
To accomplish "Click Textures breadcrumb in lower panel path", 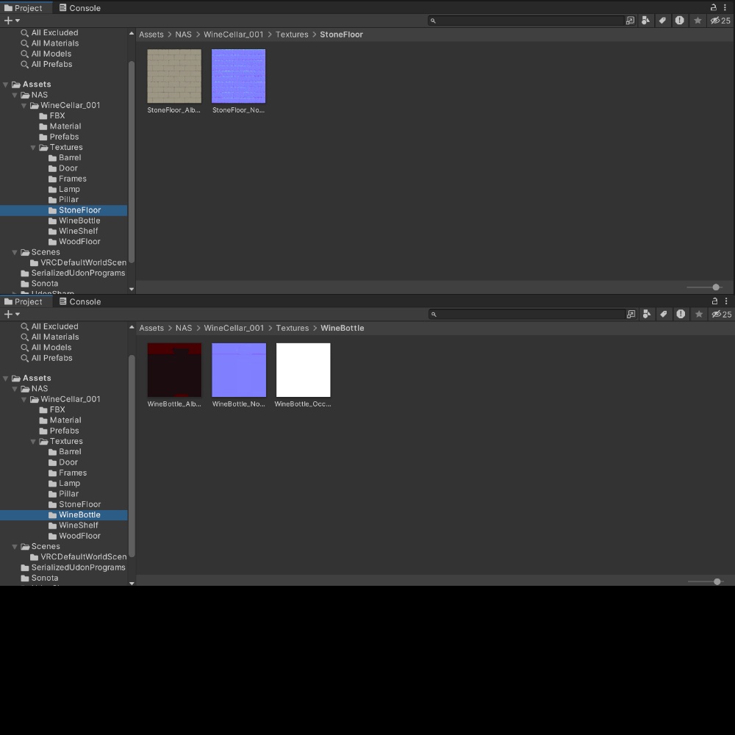I will [292, 328].
